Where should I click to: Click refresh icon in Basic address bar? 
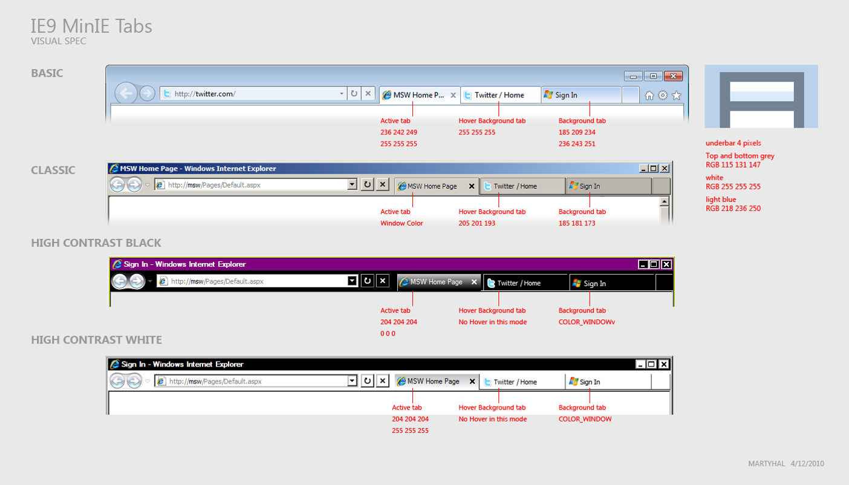[354, 94]
